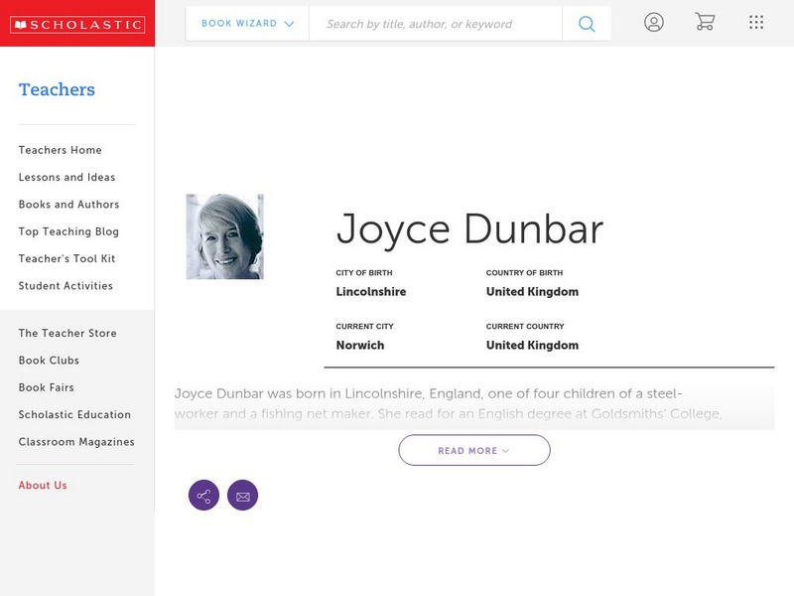Visit the Top Teaching Blog

68,231
